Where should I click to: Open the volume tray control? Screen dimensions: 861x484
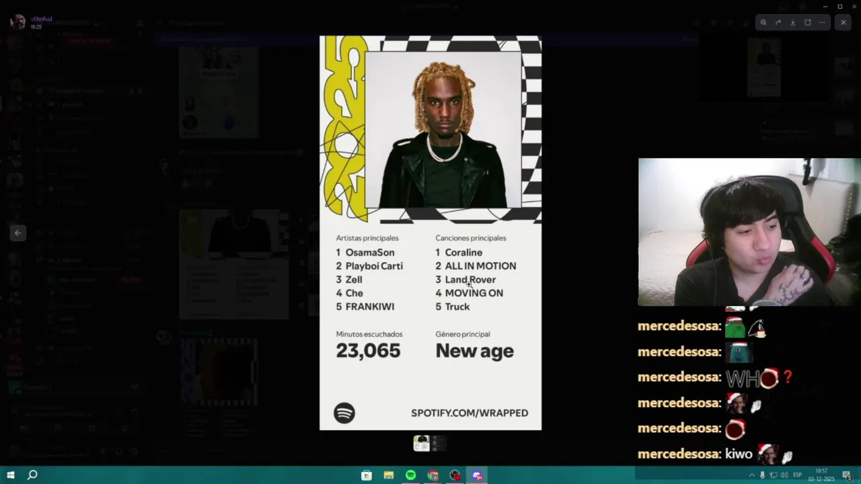pyautogui.click(x=784, y=475)
